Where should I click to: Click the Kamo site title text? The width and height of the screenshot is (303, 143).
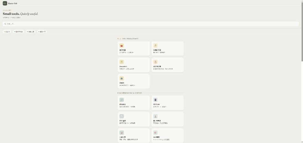[13, 4]
